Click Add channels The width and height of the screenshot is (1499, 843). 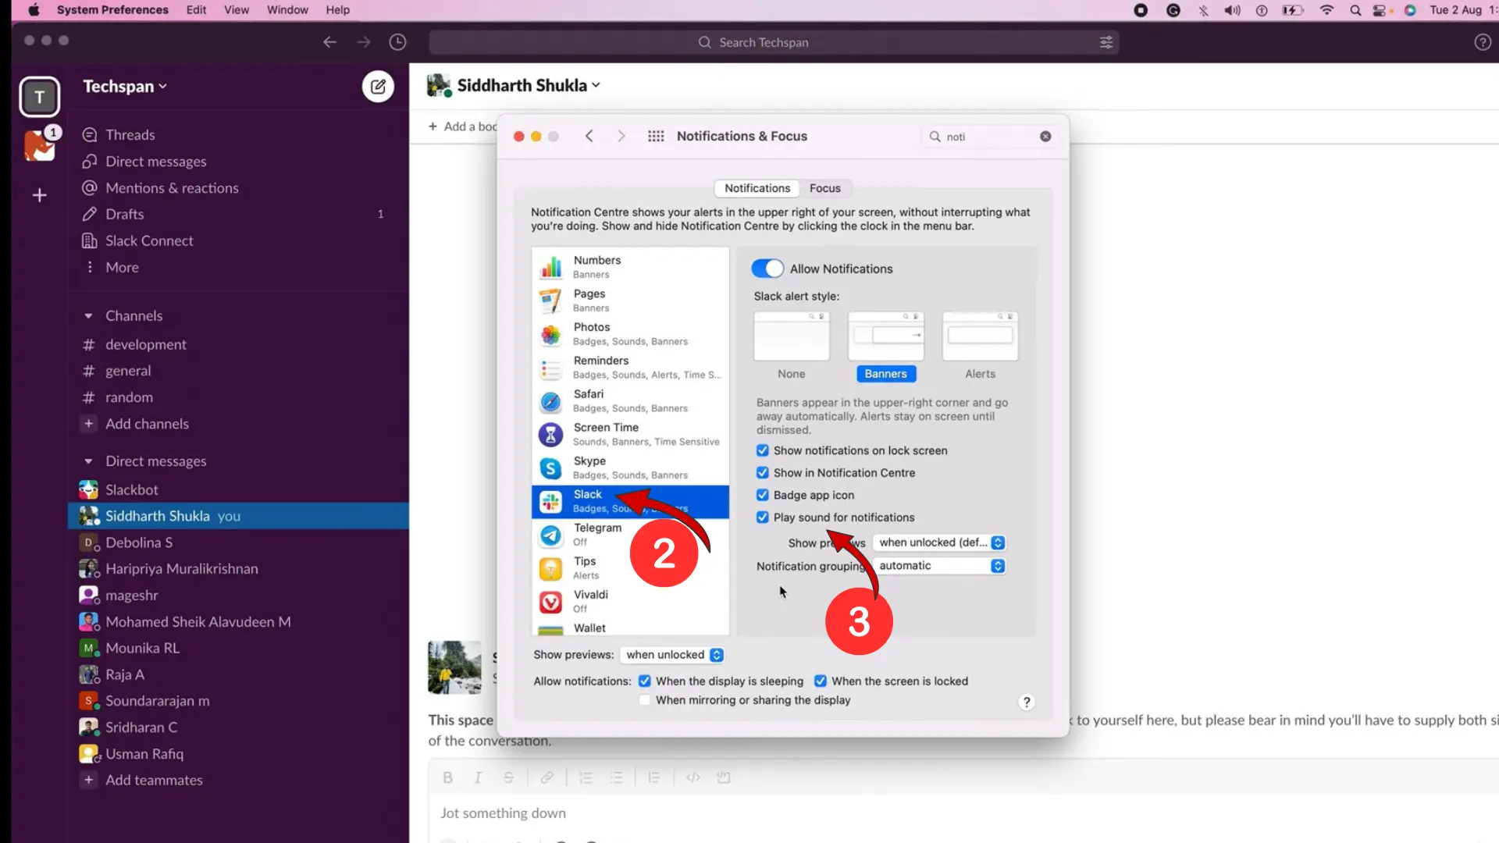click(147, 424)
